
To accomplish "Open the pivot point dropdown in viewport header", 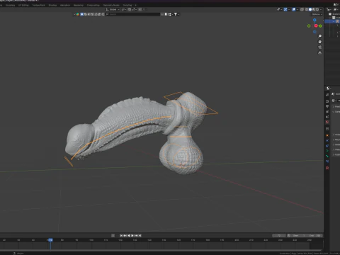I will (124, 9).
